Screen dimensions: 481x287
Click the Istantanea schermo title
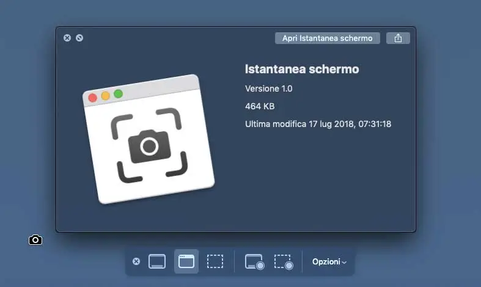click(302, 69)
